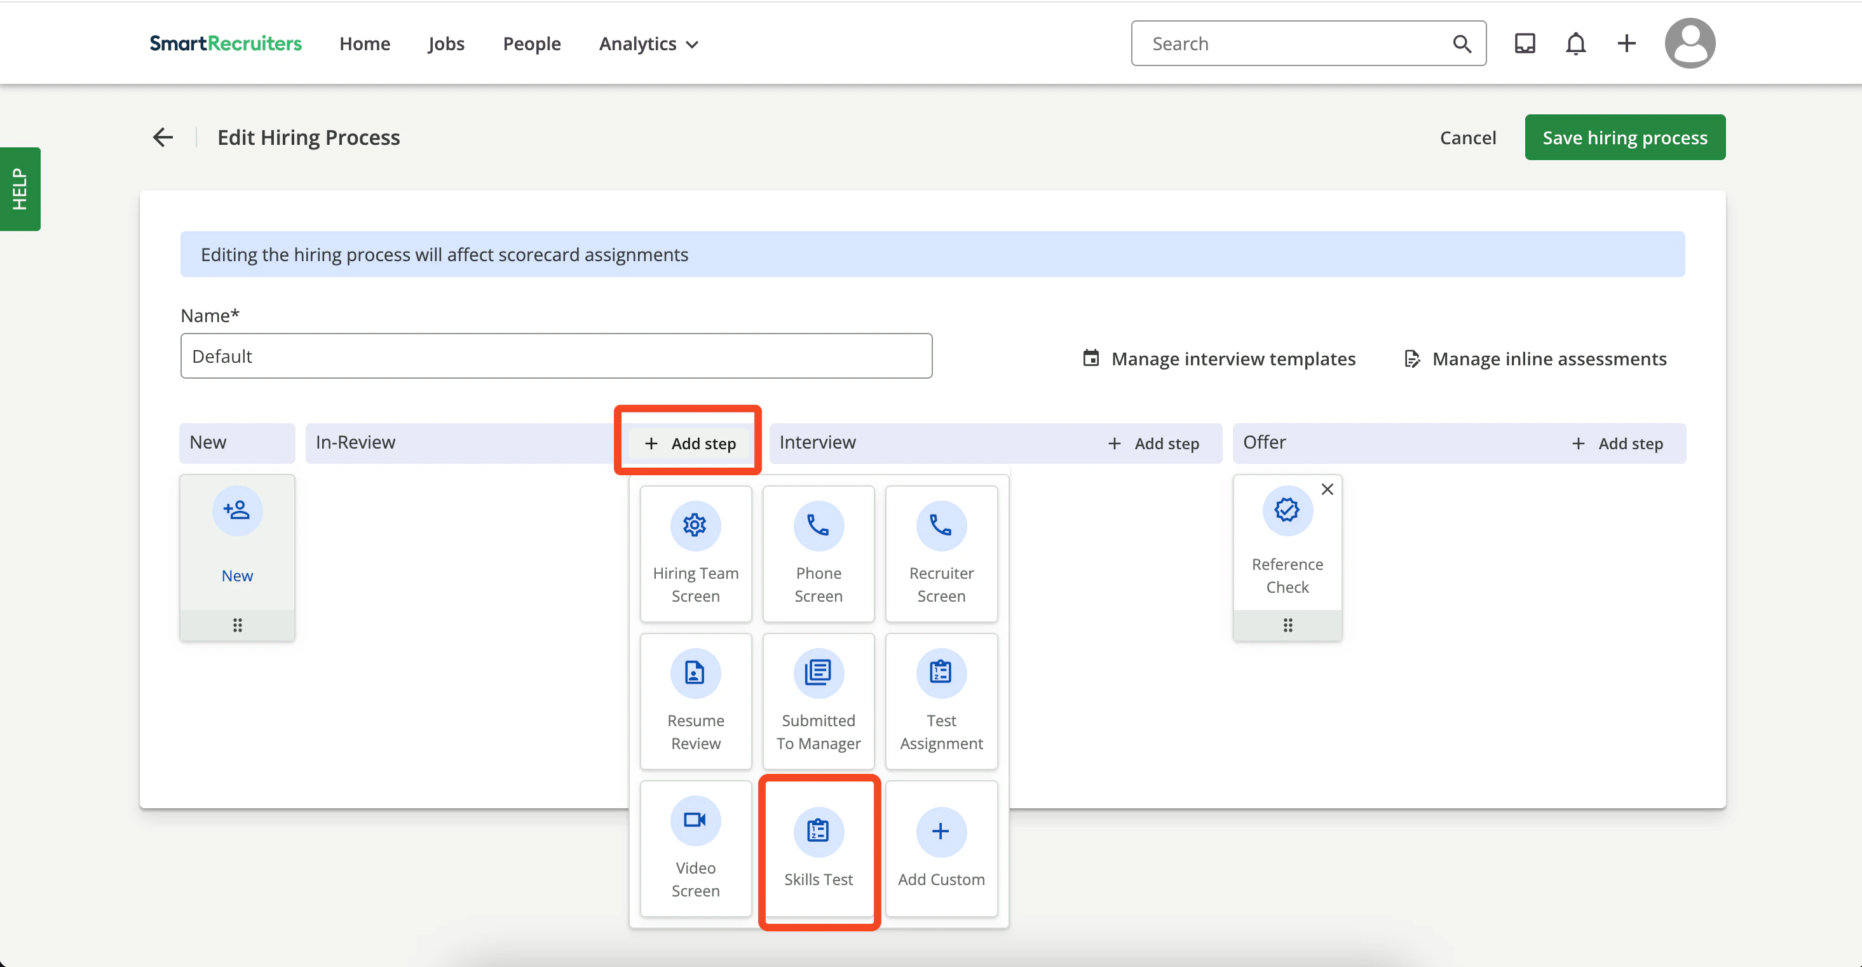Go to the Jobs menu
1862x967 pixels.
coord(446,44)
